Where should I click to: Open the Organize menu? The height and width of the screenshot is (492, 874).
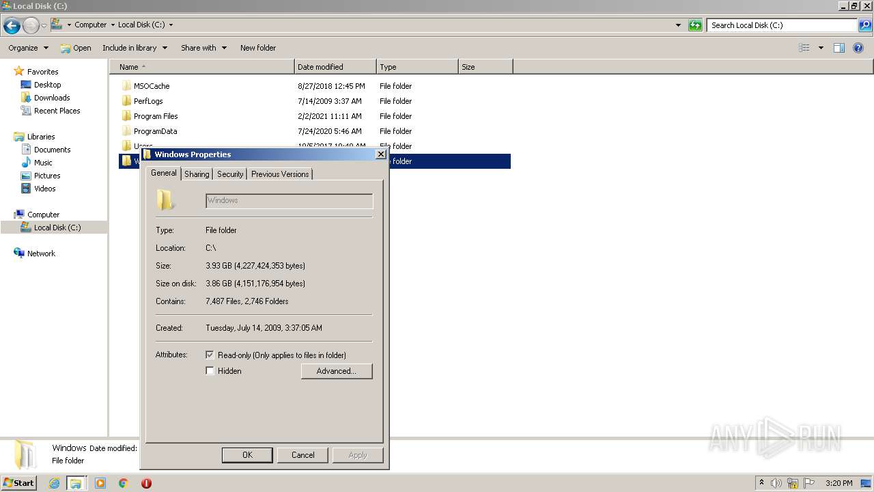click(x=28, y=48)
